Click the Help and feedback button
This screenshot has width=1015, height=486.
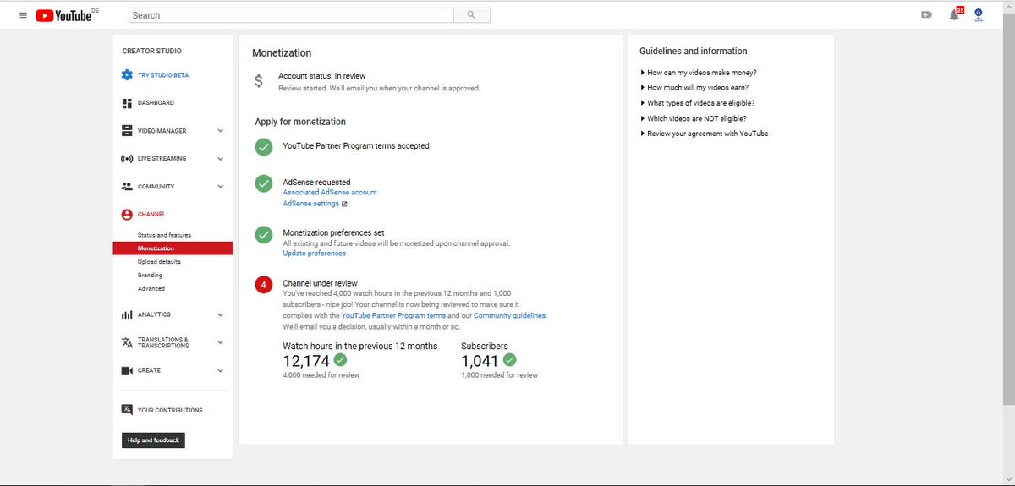point(153,440)
